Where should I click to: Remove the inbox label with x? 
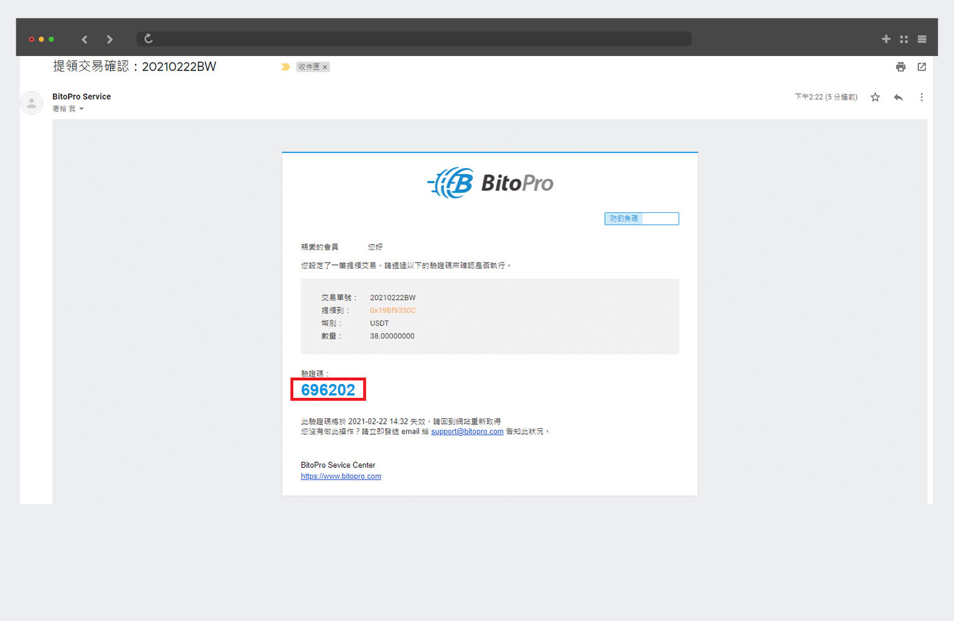click(x=325, y=67)
